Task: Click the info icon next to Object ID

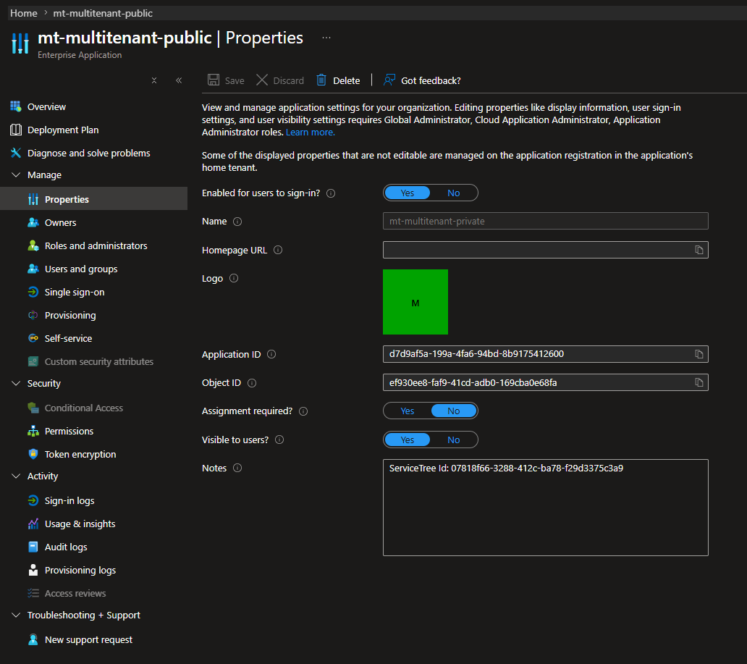Action: (x=252, y=383)
